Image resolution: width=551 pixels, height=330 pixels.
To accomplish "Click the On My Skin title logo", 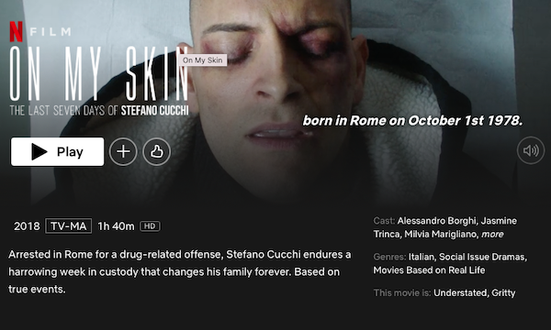I will click(99, 81).
